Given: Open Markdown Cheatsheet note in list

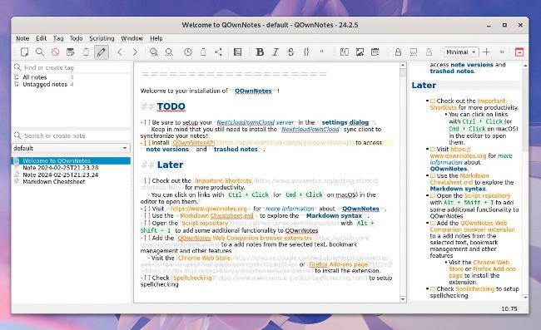Looking at the screenshot, I should [54, 181].
